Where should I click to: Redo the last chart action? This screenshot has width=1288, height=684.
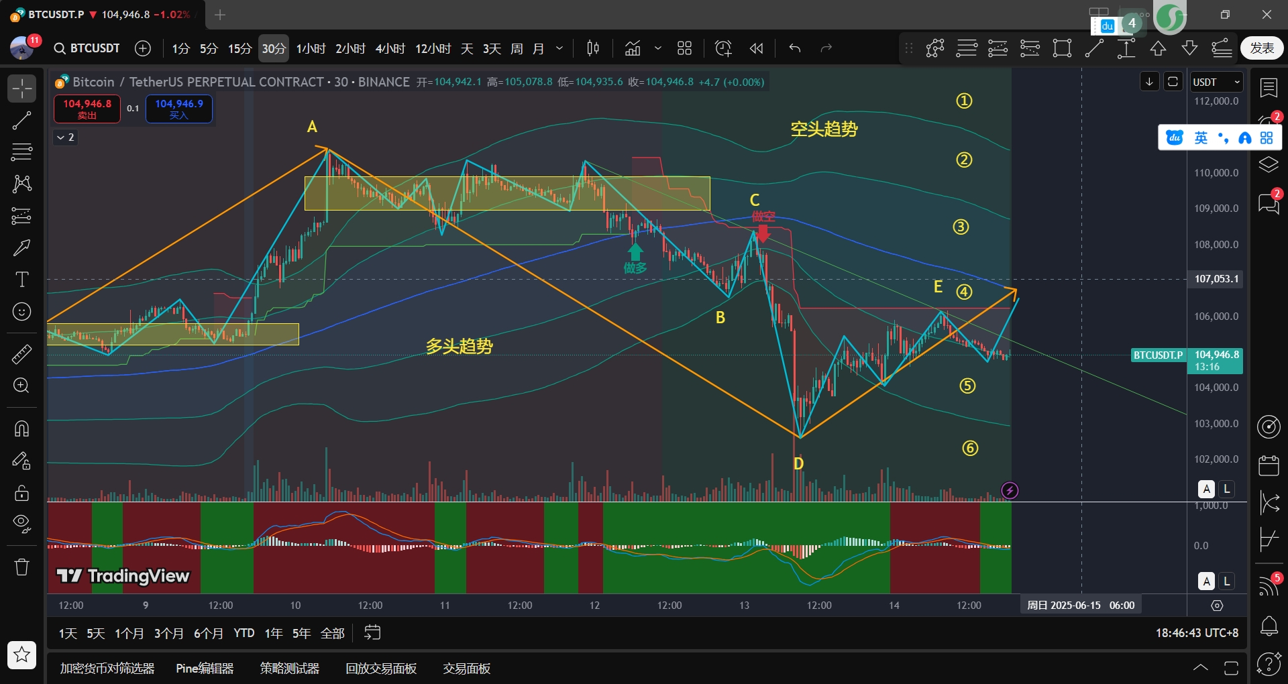826,48
